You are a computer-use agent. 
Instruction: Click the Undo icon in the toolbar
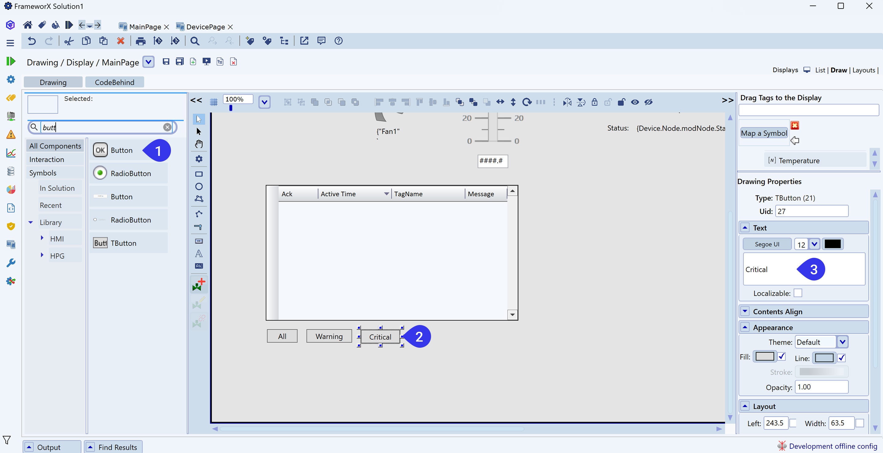32,41
